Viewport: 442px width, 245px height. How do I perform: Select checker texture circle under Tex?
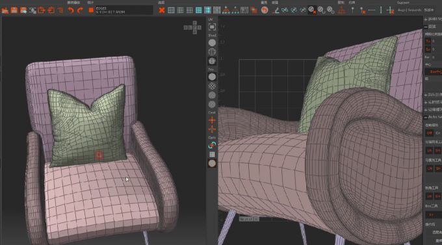click(x=212, y=86)
